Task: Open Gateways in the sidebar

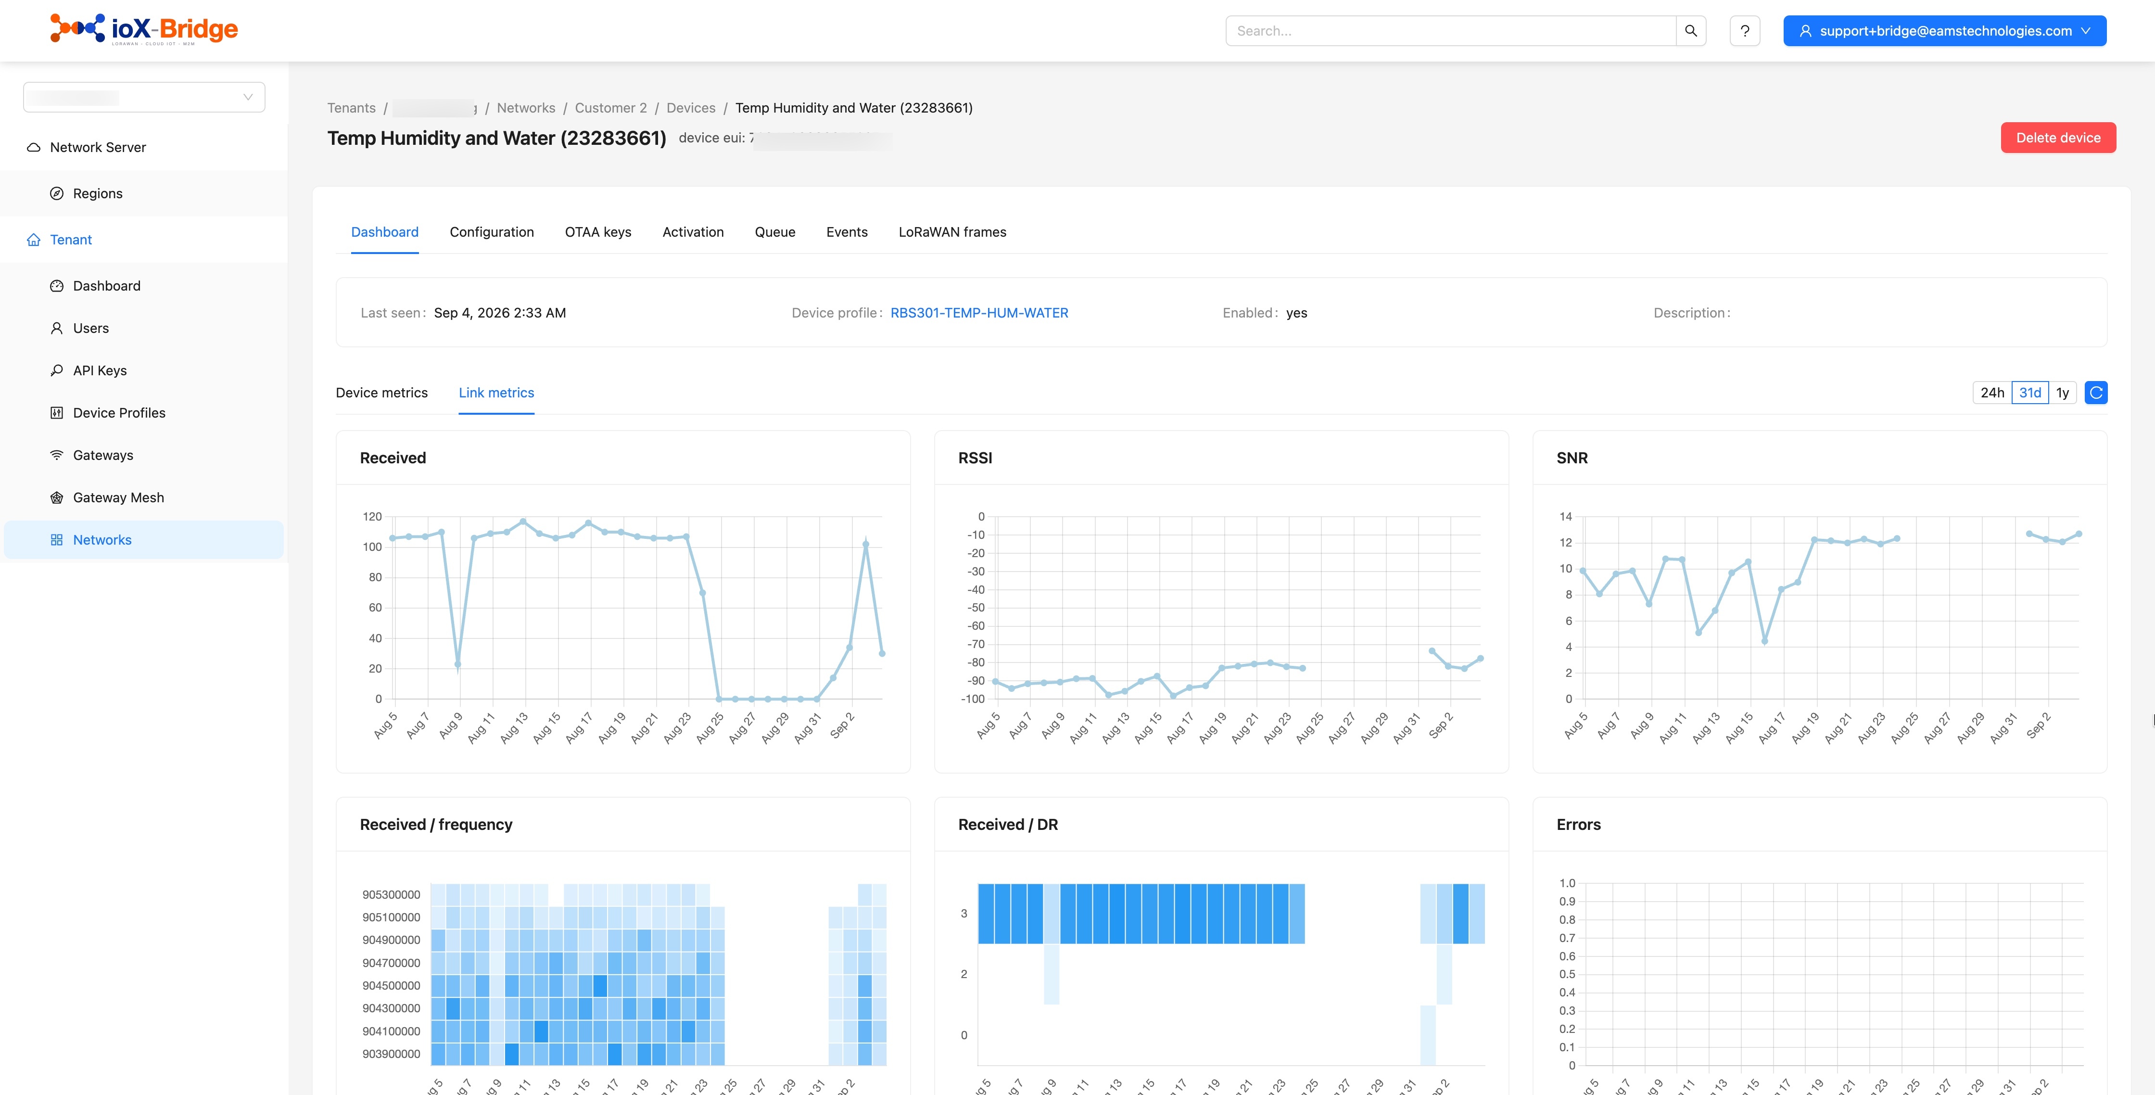Action: click(144, 455)
